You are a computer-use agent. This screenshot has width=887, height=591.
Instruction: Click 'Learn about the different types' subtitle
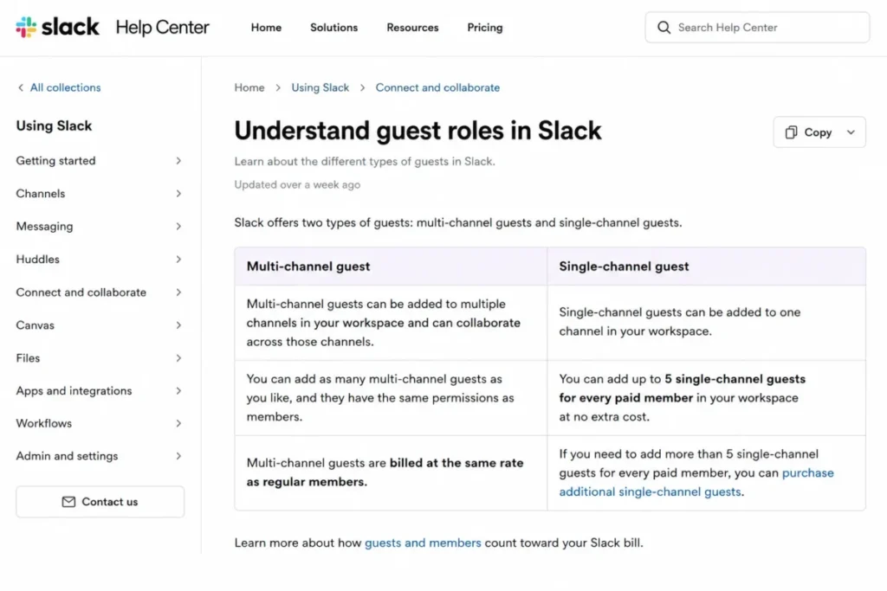pos(365,162)
